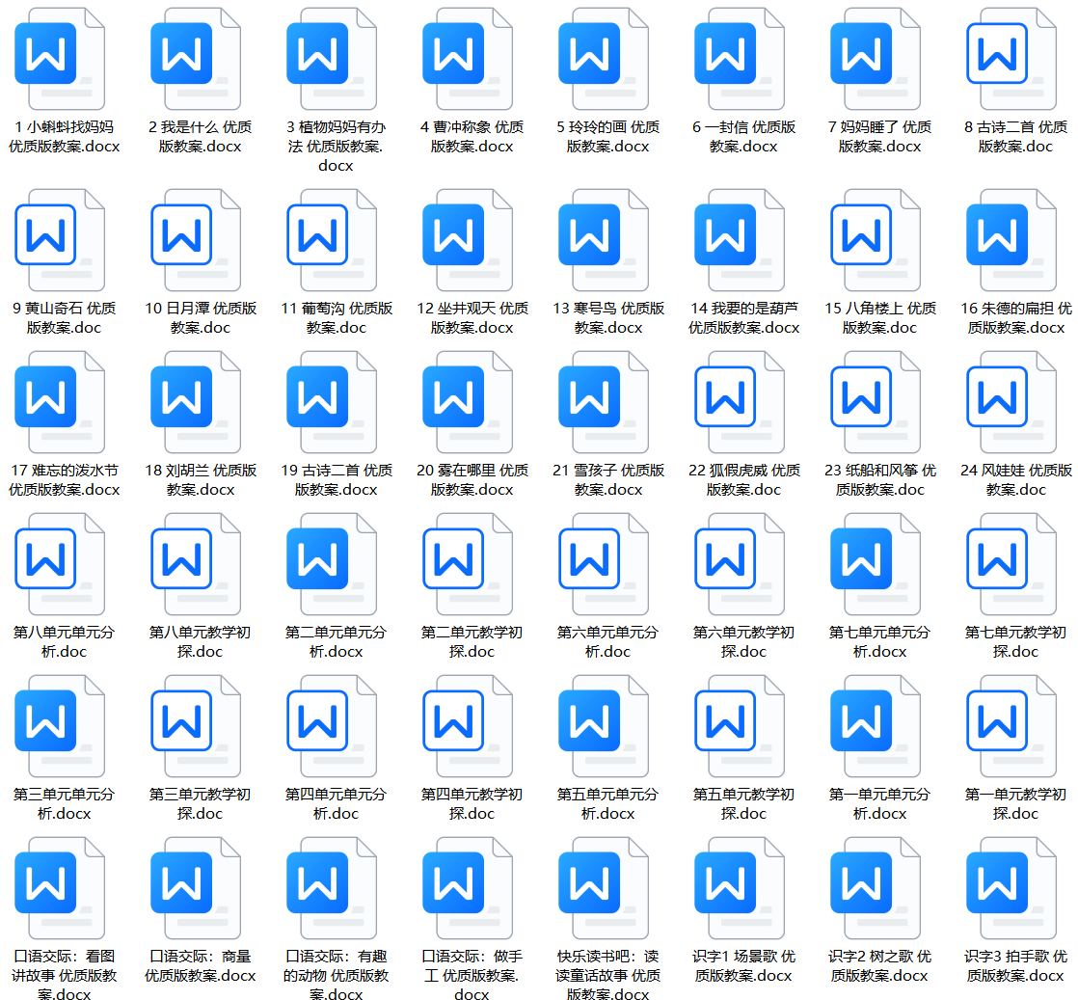This screenshot has height=1000, width=1078.
Task: Click the '第六单元教学初探.doc' icon
Action: [741, 565]
